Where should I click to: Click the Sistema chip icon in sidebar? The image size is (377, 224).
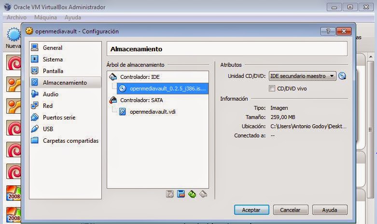coord(35,59)
